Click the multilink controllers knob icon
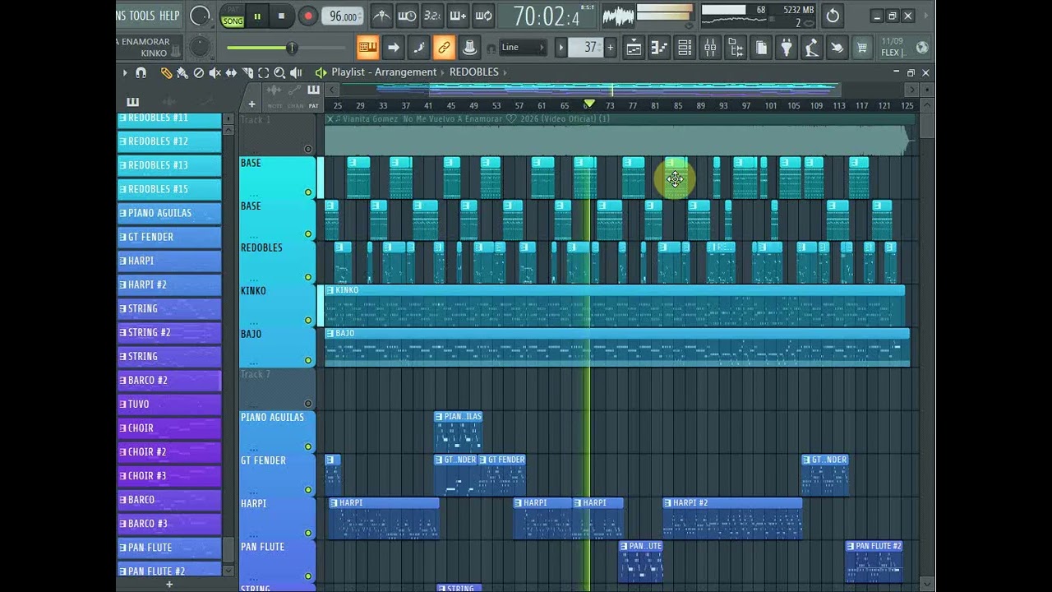 469,48
